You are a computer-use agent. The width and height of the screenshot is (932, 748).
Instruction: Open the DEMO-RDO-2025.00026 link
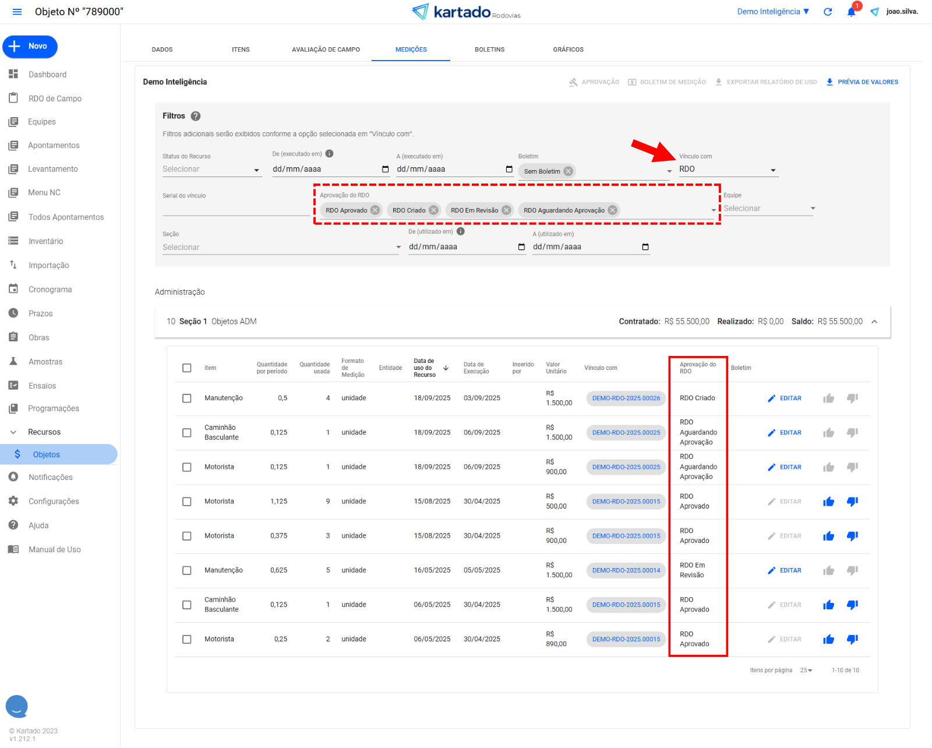click(x=626, y=398)
